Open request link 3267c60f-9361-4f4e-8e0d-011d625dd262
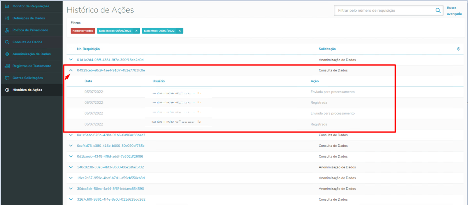This screenshot has width=468, height=205. [x=111, y=200]
